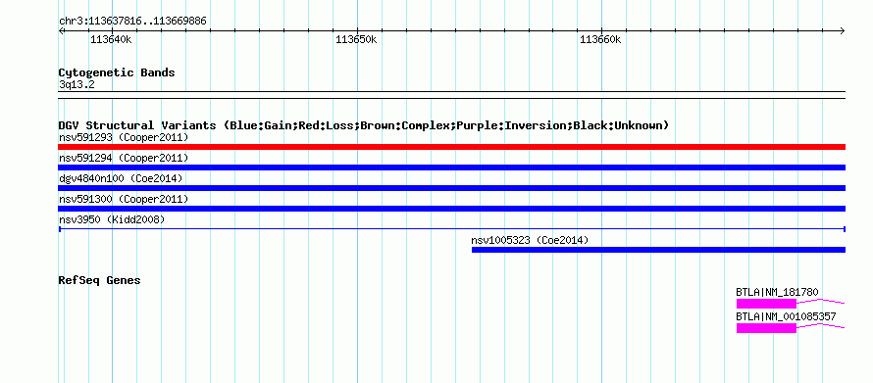Click the DGV Structural Variants track title

click(364, 125)
